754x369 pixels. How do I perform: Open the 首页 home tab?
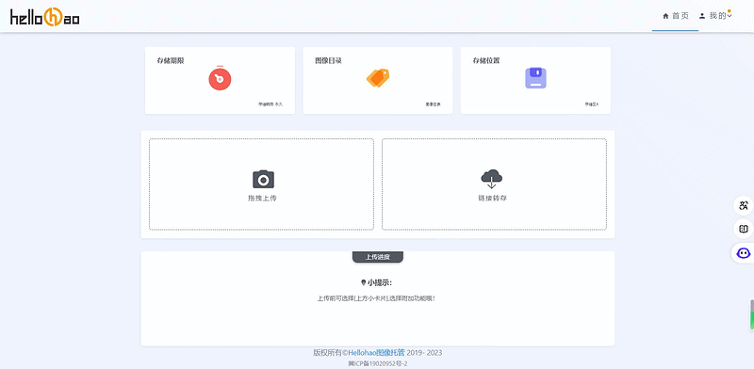tap(676, 16)
